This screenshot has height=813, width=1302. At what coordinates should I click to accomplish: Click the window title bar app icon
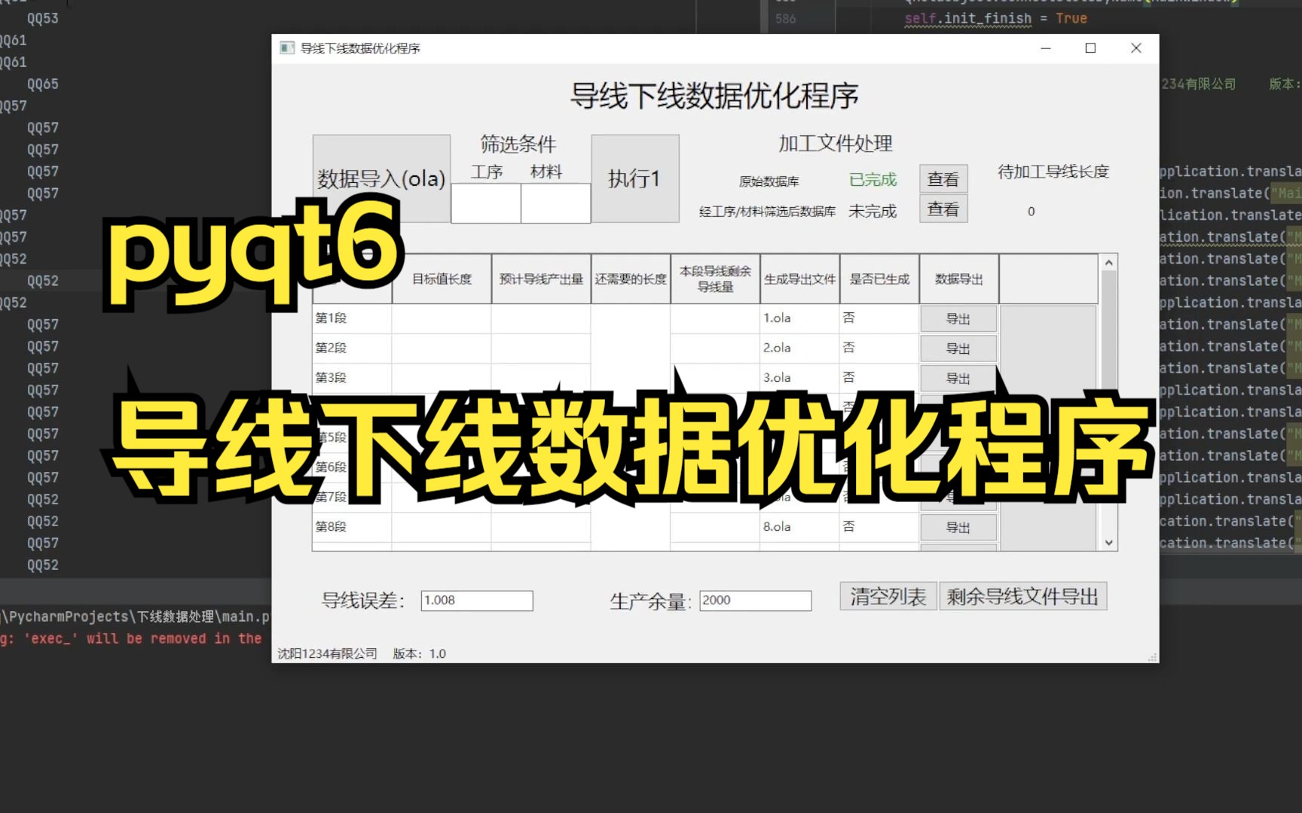click(286, 48)
